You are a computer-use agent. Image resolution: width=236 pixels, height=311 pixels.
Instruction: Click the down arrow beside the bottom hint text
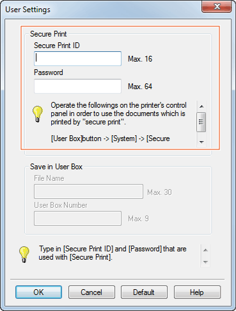coord(205,262)
